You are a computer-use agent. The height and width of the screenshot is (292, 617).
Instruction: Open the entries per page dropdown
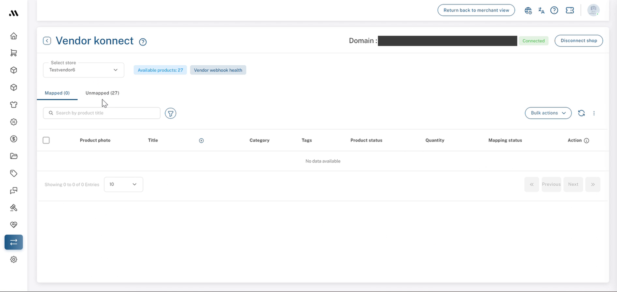click(x=123, y=184)
